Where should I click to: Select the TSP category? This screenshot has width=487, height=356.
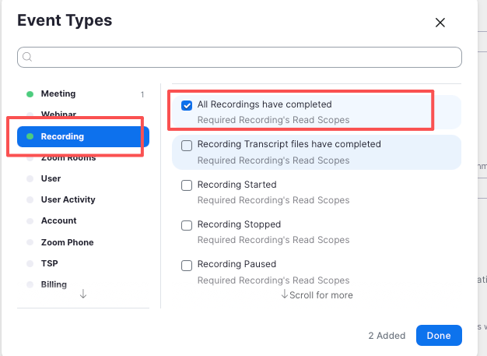pos(49,263)
